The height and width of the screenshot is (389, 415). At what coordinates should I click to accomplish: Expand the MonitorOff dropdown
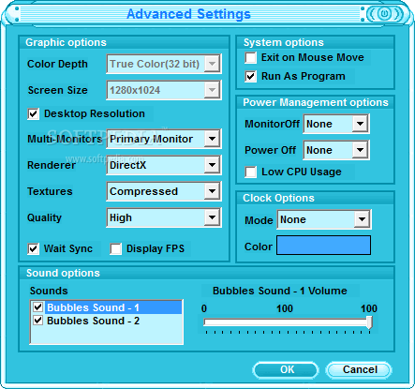click(336, 124)
